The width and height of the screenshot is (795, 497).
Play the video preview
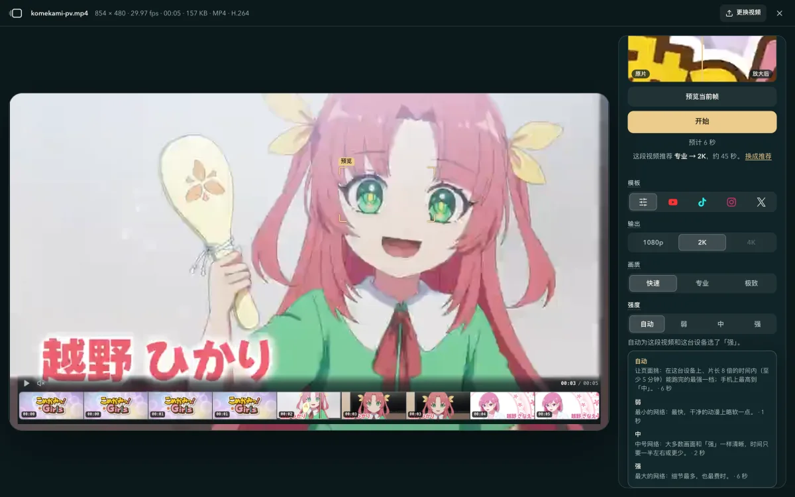click(26, 383)
